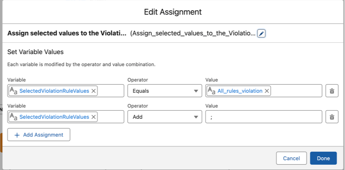
Task: Remove SelectedViolationRuleValues from first Variable field
Action: click(x=93, y=91)
